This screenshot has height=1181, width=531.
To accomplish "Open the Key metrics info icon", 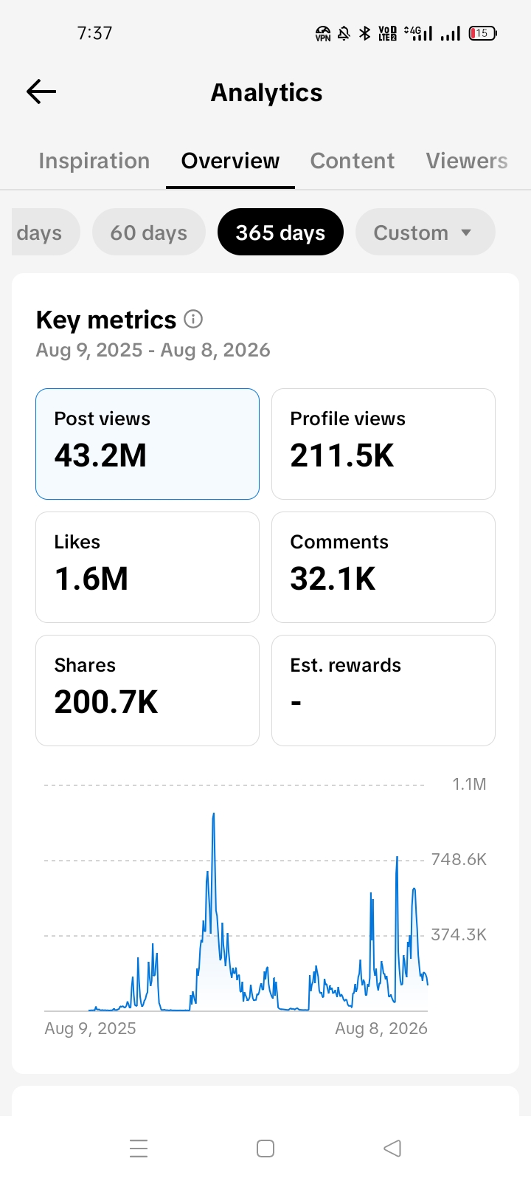I will pos(193,319).
